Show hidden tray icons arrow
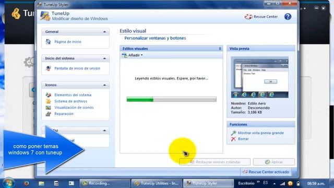This screenshot has width=334, height=188. point(275,183)
